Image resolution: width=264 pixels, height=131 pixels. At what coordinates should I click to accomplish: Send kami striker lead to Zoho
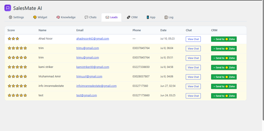tap(224, 67)
